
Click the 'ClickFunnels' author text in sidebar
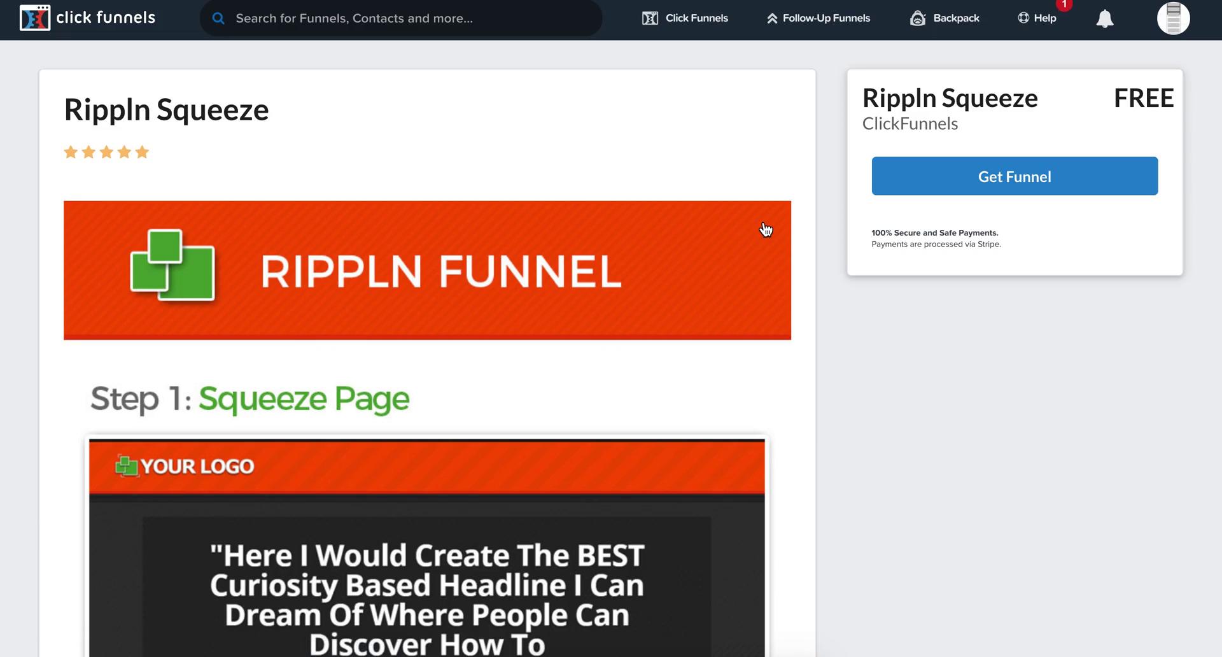coord(910,124)
